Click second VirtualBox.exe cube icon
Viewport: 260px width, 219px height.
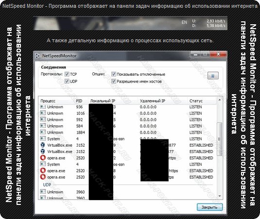tap(43, 152)
